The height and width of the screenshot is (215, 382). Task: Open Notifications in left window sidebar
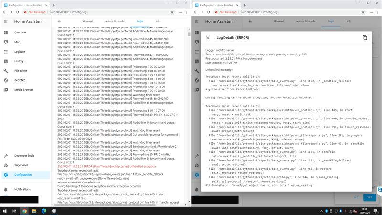click(26, 189)
